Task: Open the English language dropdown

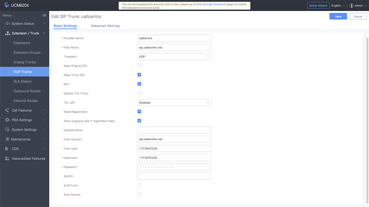Action: (338, 6)
